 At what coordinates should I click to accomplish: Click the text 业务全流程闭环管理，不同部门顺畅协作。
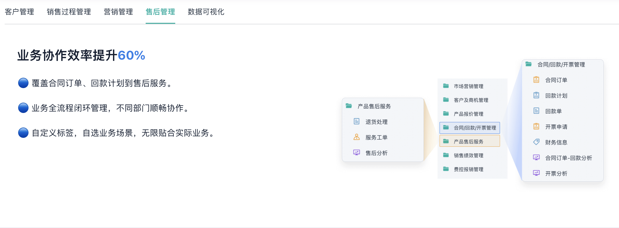click(x=110, y=108)
